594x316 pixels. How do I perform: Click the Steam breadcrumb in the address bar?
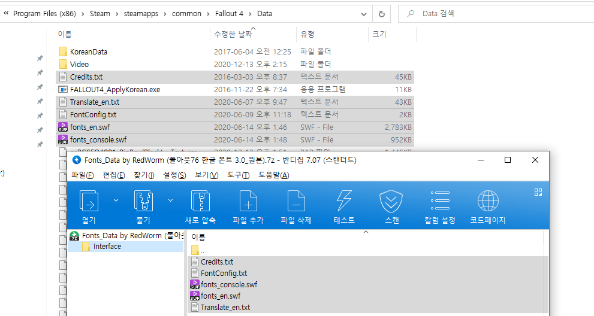[x=100, y=14]
